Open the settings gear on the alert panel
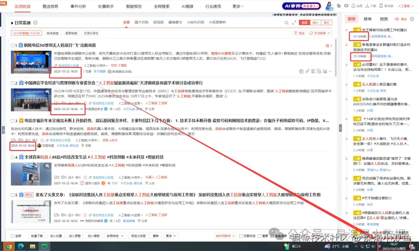Viewport: 419px width, 251px height. pos(412,19)
